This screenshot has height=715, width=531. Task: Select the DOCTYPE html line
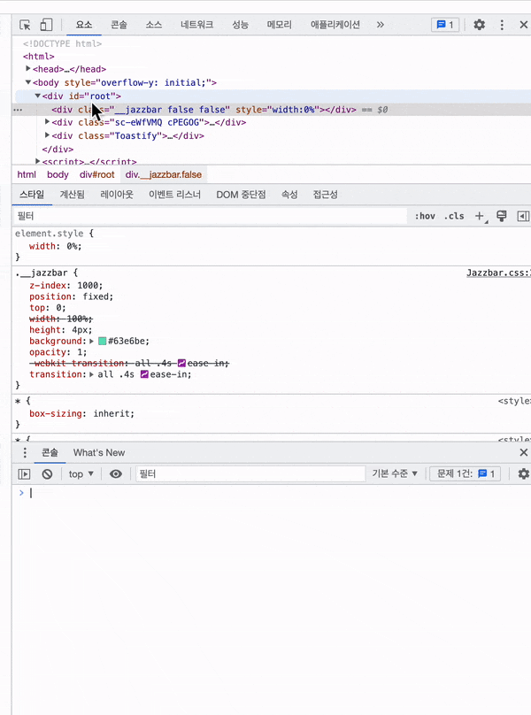click(x=63, y=43)
